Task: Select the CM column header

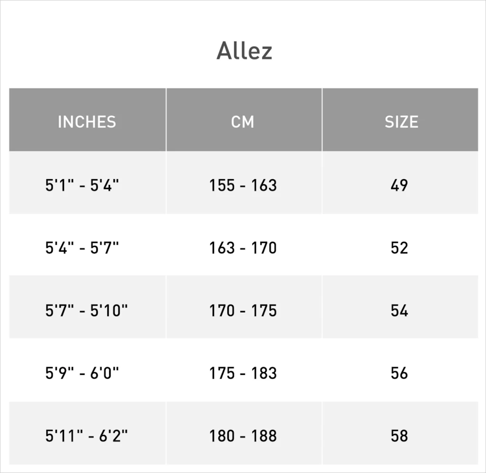Action: (x=244, y=120)
